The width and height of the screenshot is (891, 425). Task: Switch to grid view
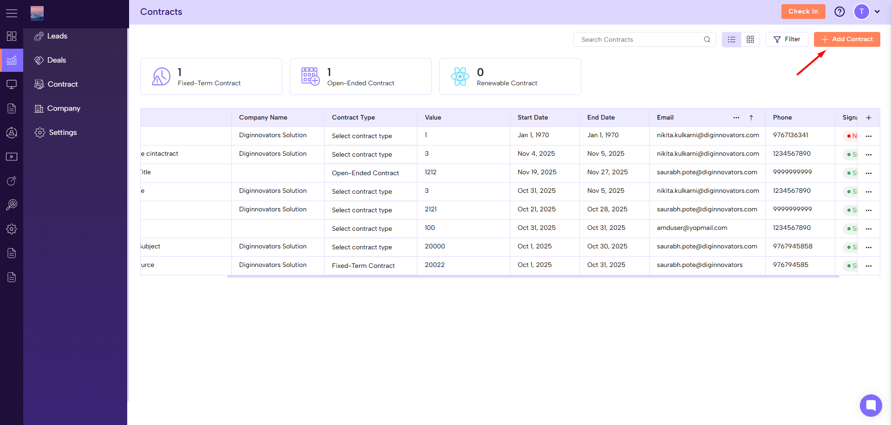click(750, 39)
